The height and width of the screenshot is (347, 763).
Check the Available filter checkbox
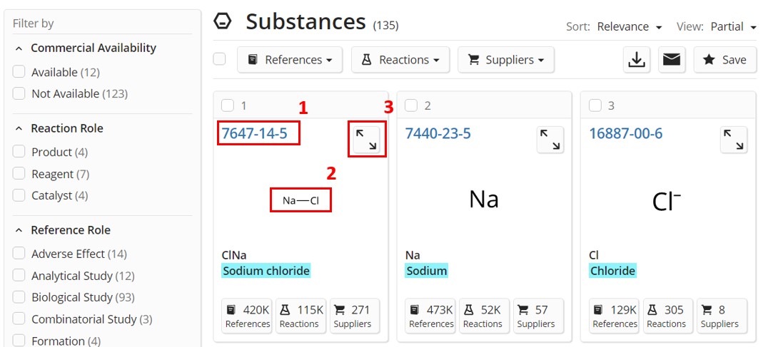19,72
